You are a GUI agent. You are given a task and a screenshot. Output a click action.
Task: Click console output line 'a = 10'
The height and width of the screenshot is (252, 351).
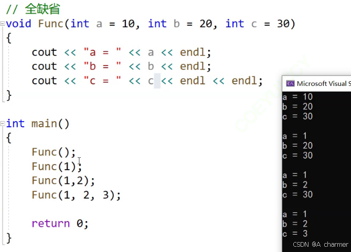coord(297,97)
